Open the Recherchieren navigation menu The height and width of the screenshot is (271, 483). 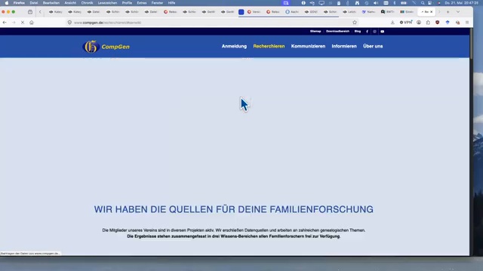[269, 46]
